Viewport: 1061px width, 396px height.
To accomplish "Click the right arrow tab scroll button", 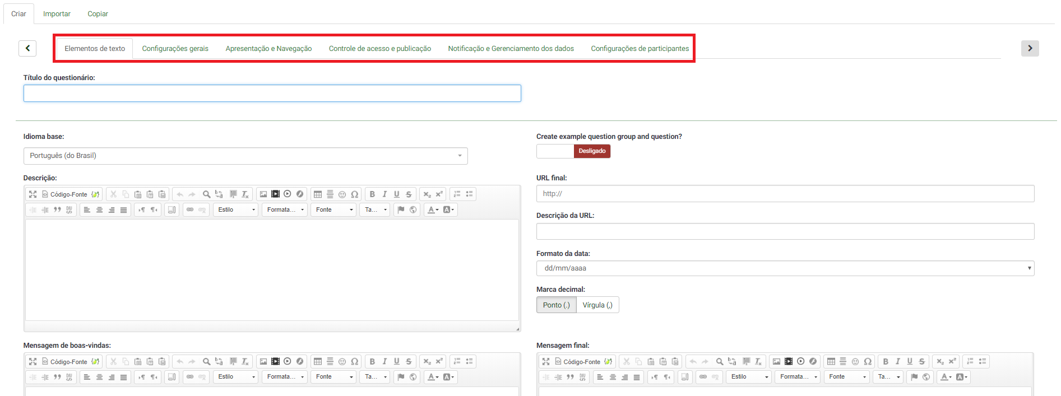I will (1030, 49).
